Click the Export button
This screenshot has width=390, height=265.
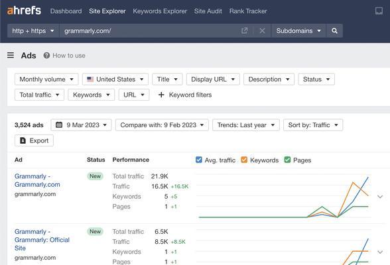[34, 140]
